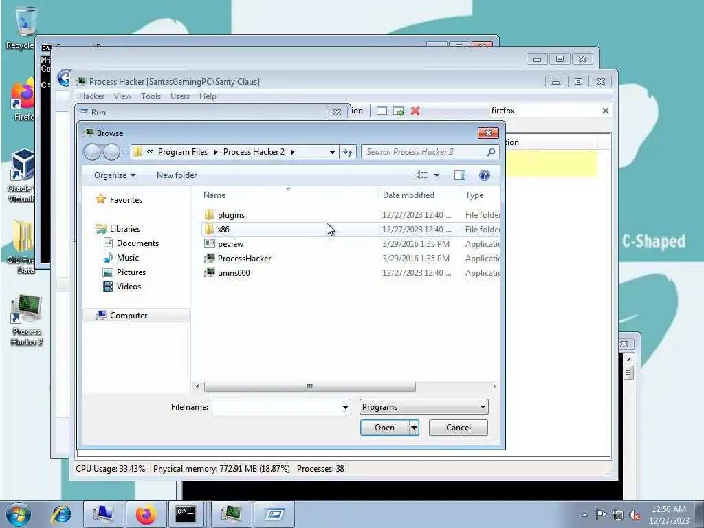
Task: Click the right arrow of horizontal scrollbar
Action: 495,386
